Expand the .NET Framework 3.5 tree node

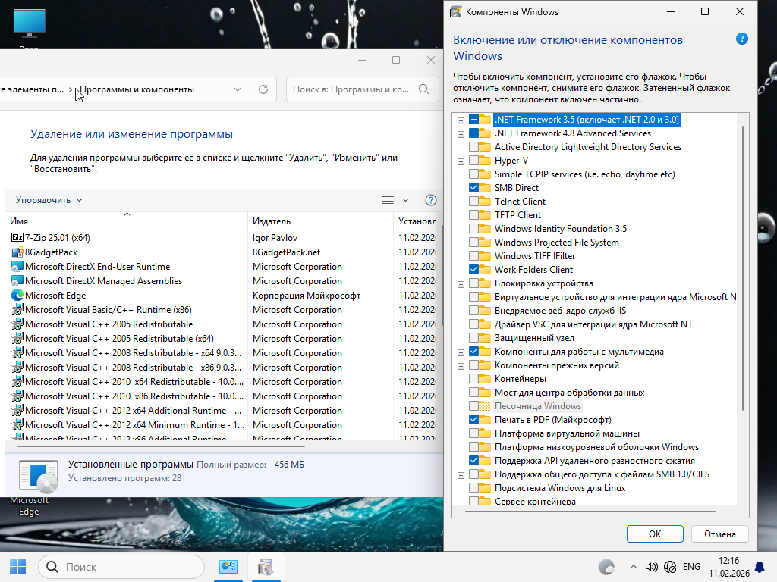[461, 120]
